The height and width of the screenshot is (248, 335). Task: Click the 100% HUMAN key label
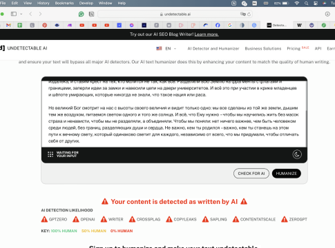coord(64,231)
